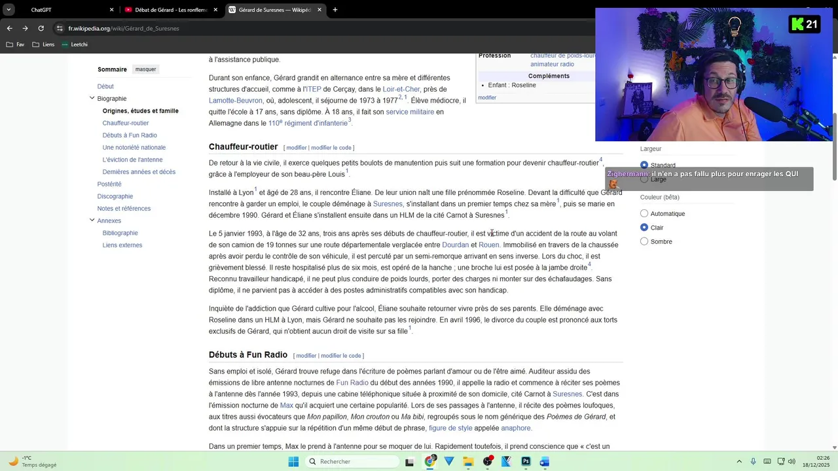Open the Lamotte-Beuvron link
Screen dimensions: 838x471
[236, 101]
